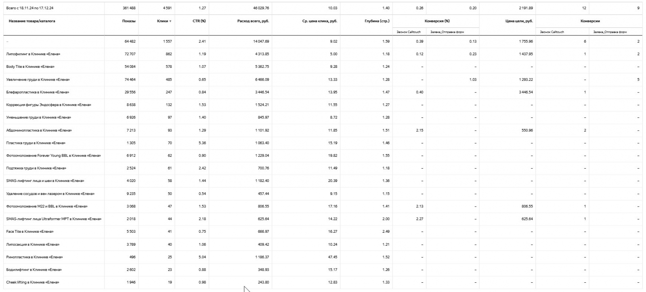Click the Глубина (стр.) column header
Viewport: 646px width, 292px height.
pos(377,21)
